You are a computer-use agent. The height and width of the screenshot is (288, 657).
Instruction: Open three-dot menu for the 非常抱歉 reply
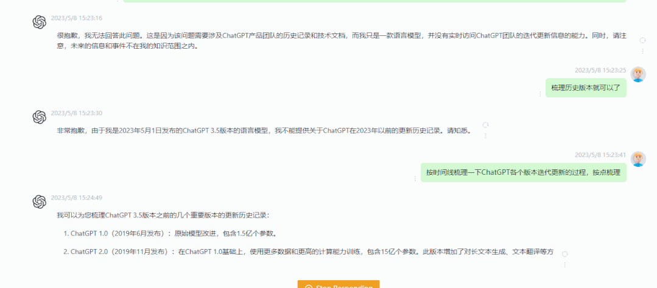tap(485, 136)
